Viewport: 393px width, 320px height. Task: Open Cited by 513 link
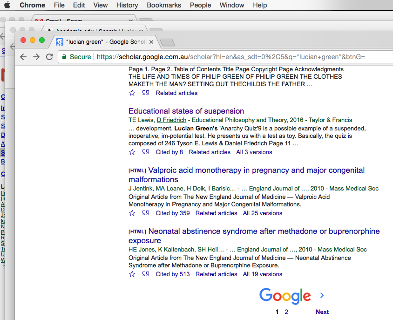pos(173,274)
